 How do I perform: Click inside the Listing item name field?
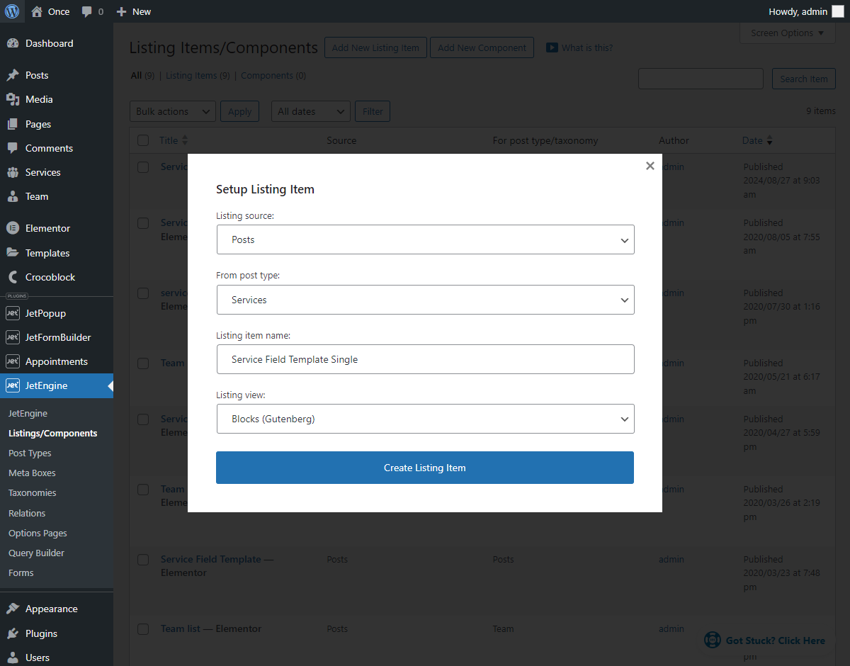(x=425, y=359)
